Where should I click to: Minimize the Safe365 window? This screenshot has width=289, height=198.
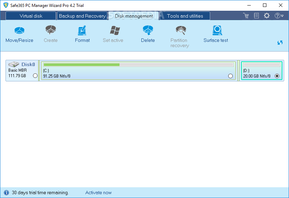pos(249,5)
